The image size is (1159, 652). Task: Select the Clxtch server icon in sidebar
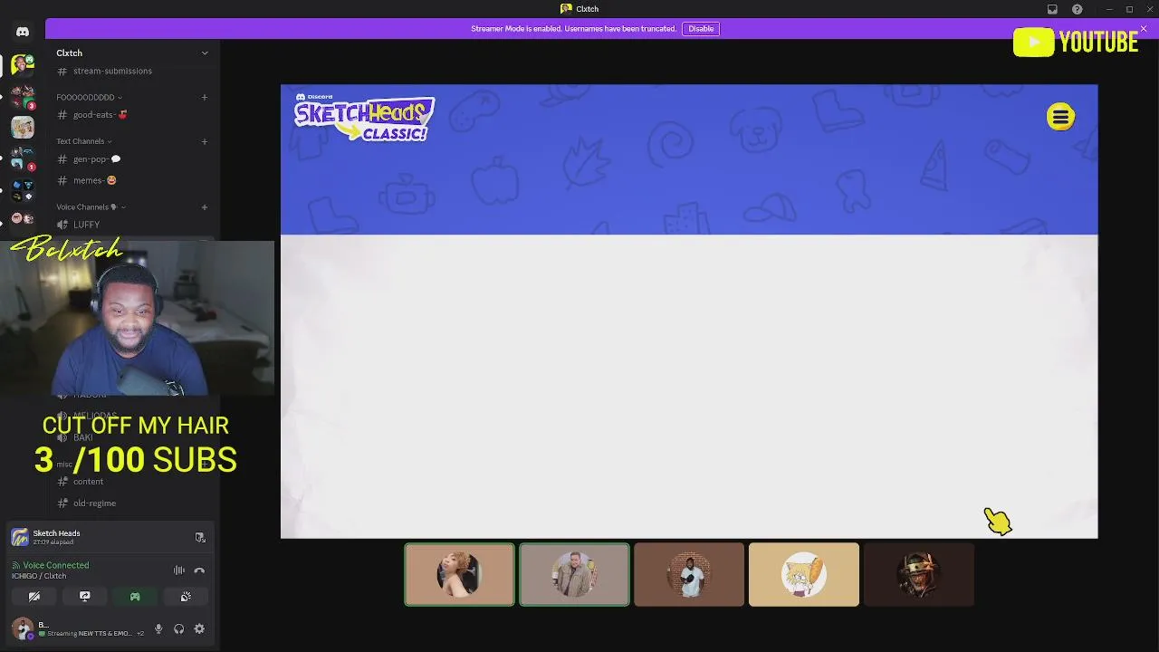23,64
